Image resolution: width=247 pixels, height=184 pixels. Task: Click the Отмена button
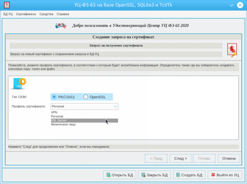[229, 158]
